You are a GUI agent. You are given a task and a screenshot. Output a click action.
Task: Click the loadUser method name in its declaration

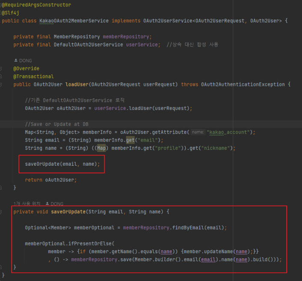coord(77,84)
